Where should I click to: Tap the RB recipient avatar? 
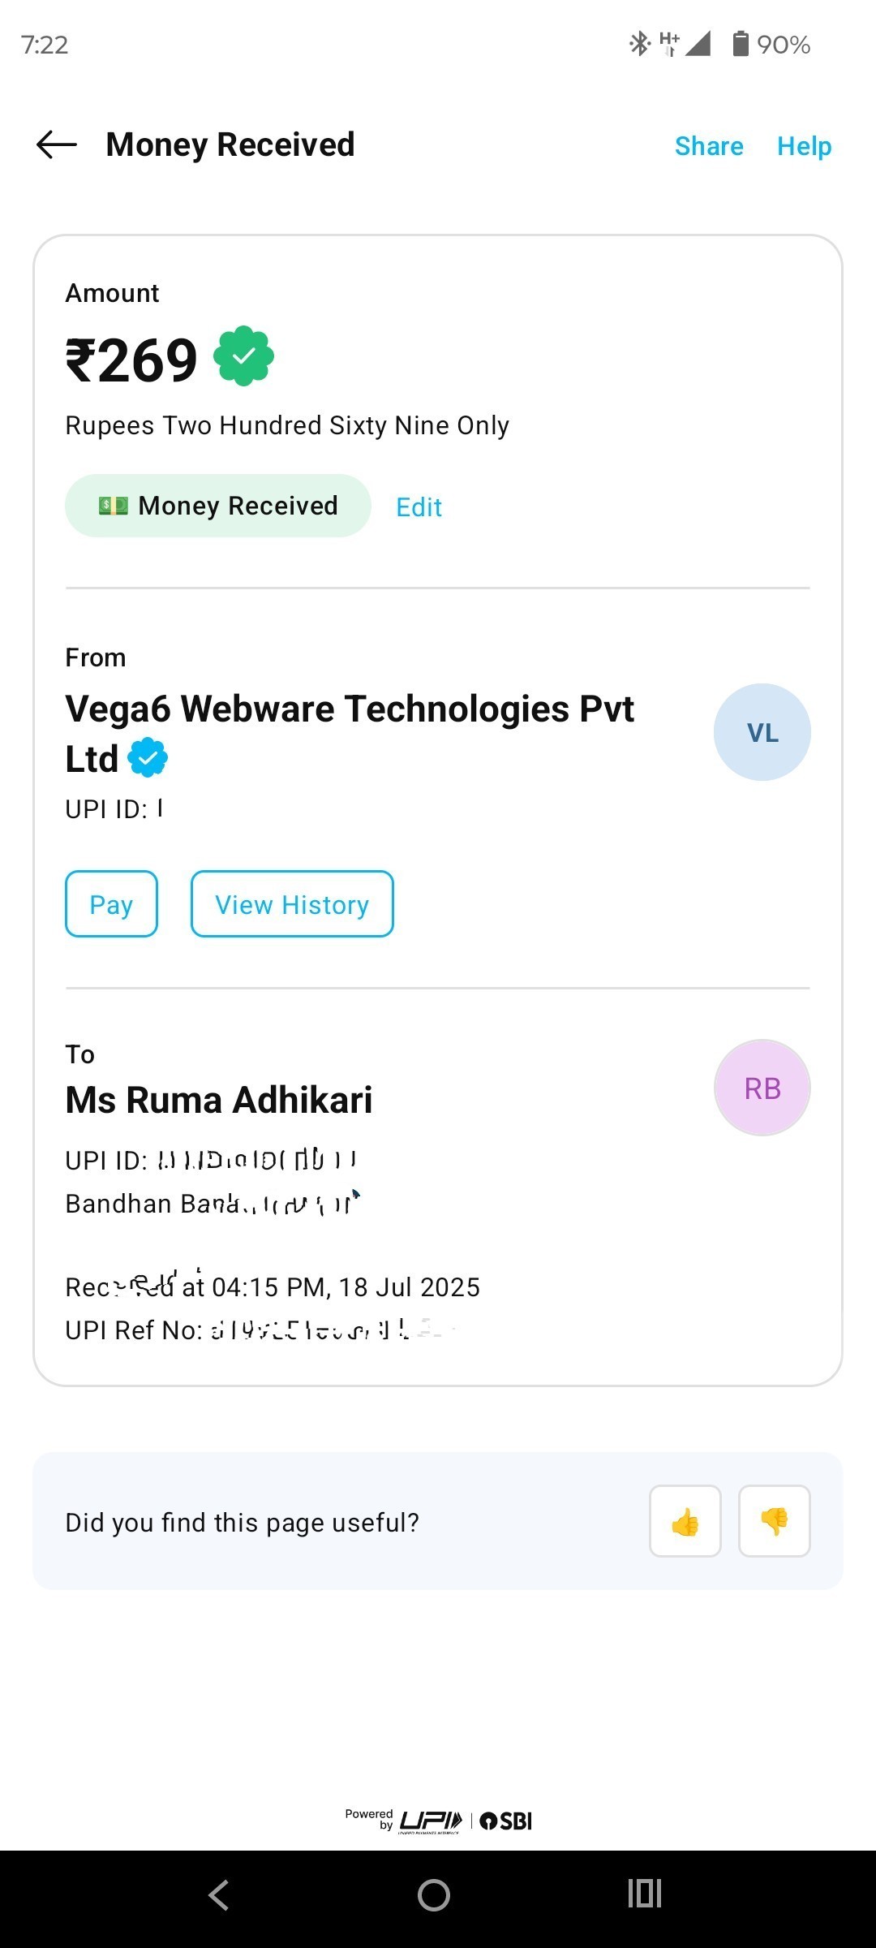[762, 1088]
